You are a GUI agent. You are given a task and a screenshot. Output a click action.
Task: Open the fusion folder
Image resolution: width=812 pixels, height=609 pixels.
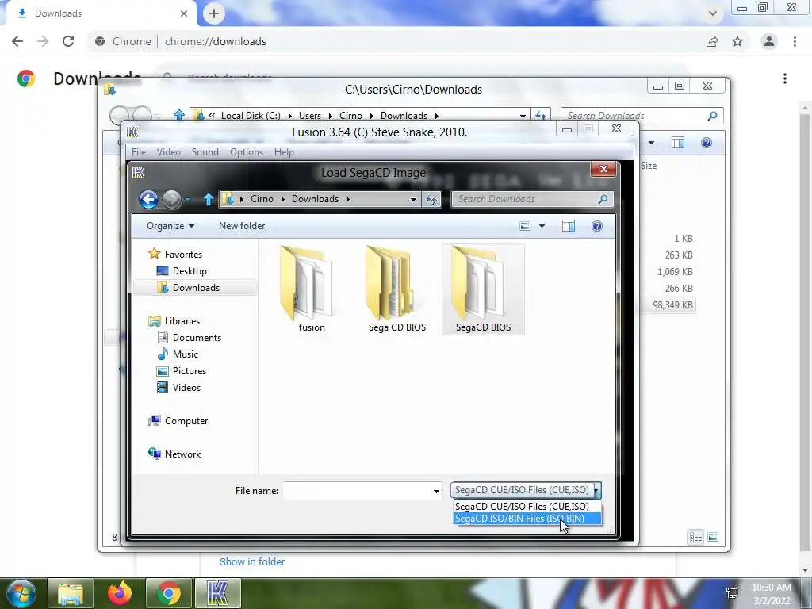coord(311,290)
